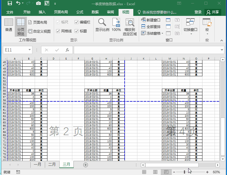Toggle the Formula Bar (编辑栏) checkbox
The image size is (227, 175).
point(76,22)
